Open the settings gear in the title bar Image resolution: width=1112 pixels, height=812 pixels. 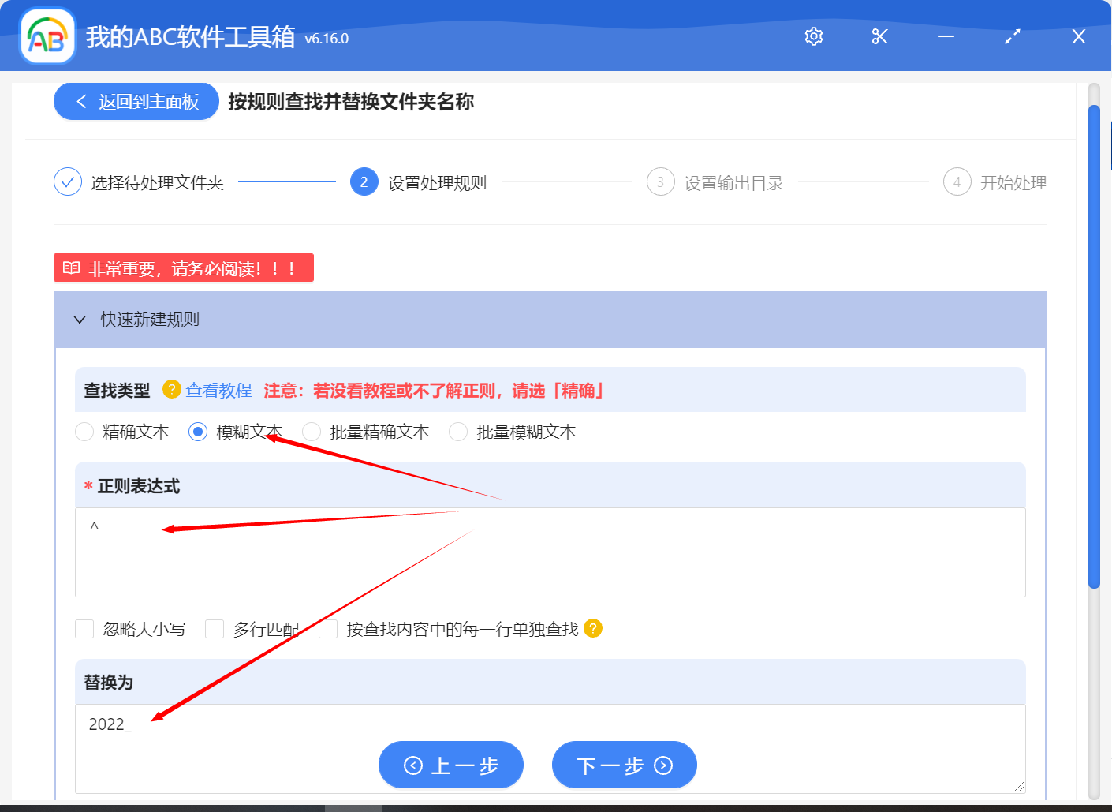click(x=813, y=36)
